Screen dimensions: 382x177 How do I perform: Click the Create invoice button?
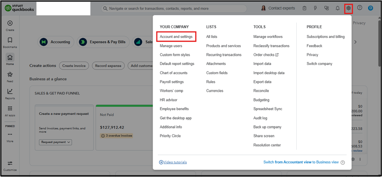tap(74, 66)
